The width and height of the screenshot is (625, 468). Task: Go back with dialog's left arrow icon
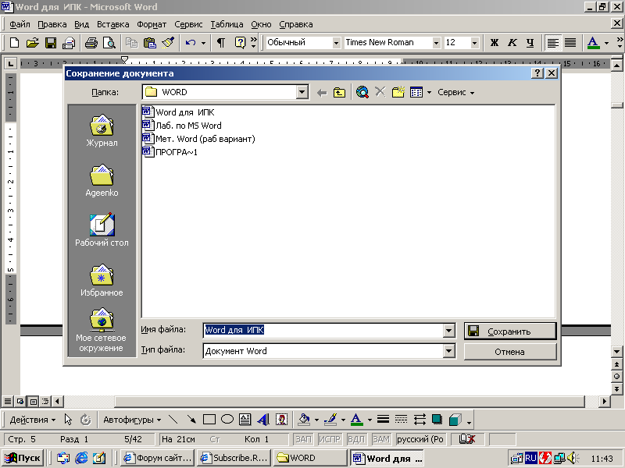pos(322,93)
